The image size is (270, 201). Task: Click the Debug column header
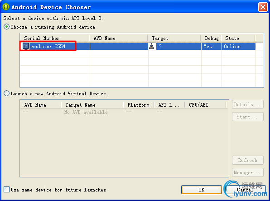[x=211, y=38]
